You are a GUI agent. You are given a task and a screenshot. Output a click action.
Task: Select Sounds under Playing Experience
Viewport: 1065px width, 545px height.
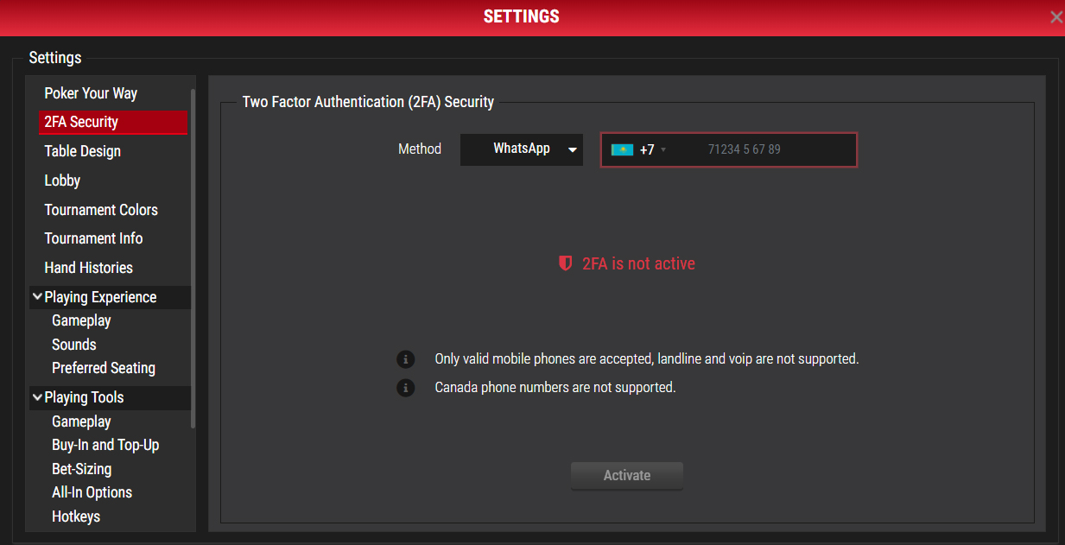click(73, 345)
